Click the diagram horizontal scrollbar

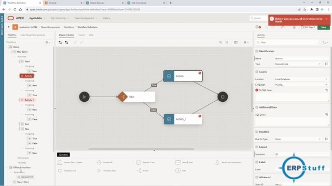pos(141,149)
